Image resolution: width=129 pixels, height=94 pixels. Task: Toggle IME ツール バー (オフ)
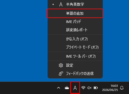click(x=75, y=56)
